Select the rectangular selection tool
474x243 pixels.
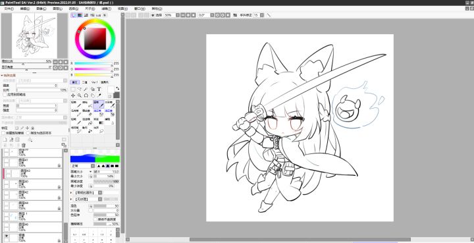pos(73,89)
